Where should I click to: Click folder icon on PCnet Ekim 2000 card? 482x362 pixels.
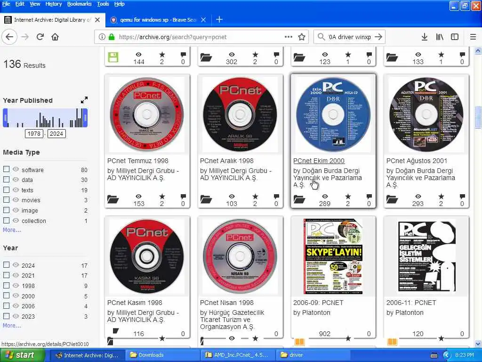coord(299,199)
